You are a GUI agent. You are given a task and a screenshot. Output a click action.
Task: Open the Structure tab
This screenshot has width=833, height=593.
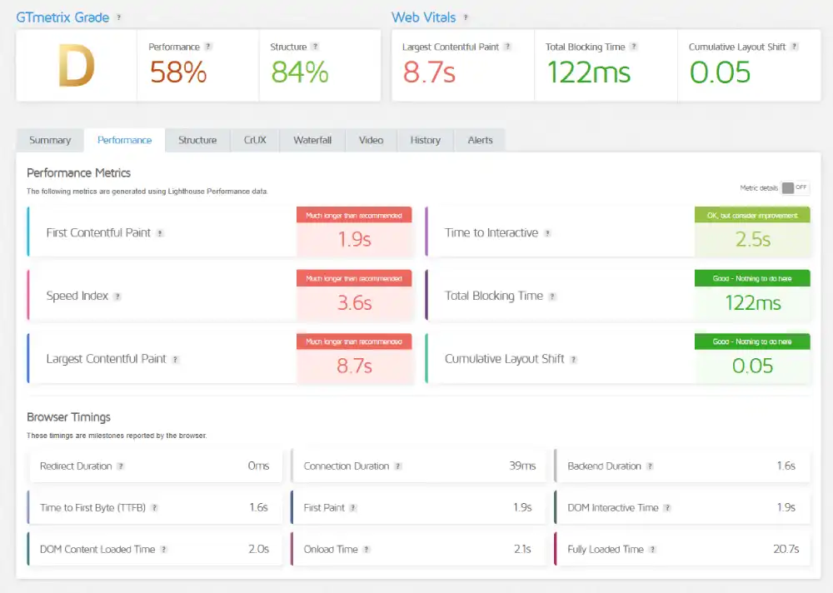(197, 140)
